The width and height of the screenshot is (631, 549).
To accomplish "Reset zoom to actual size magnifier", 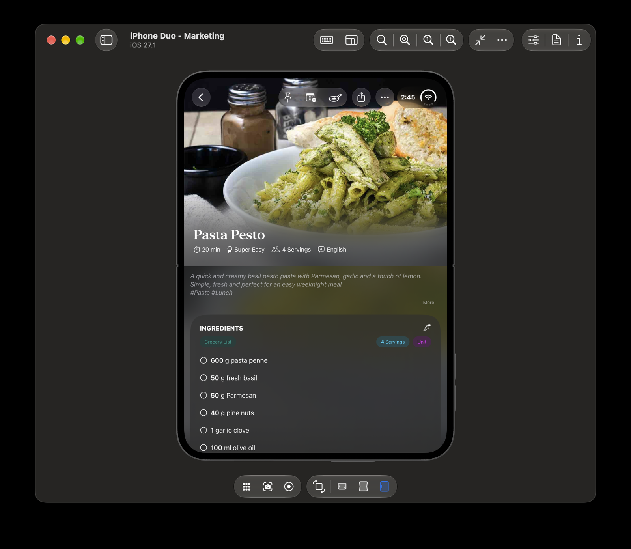I will [x=428, y=40].
